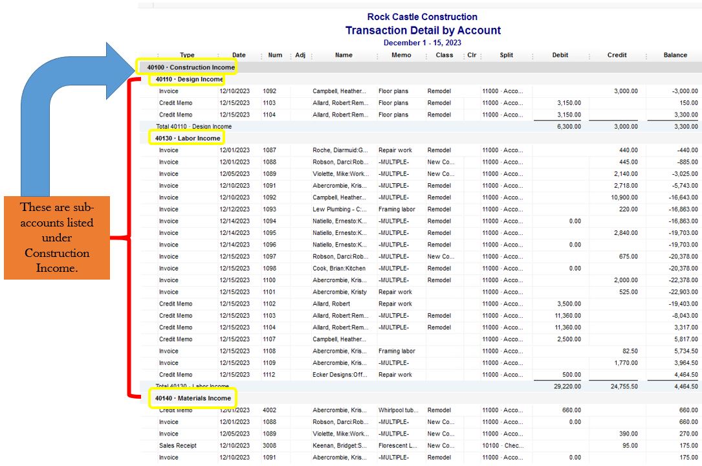Click the Debit column header
The height and width of the screenshot is (466, 702).
point(560,55)
